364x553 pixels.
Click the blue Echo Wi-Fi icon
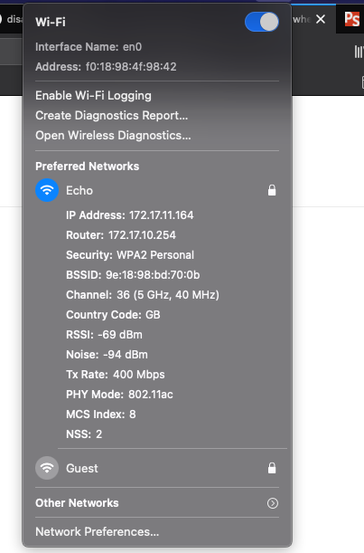pos(47,190)
